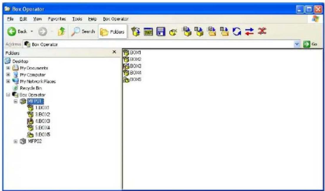This screenshot has height=191, width=325.
Task: Open the Favorites menu
Action: [x=57, y=19]
